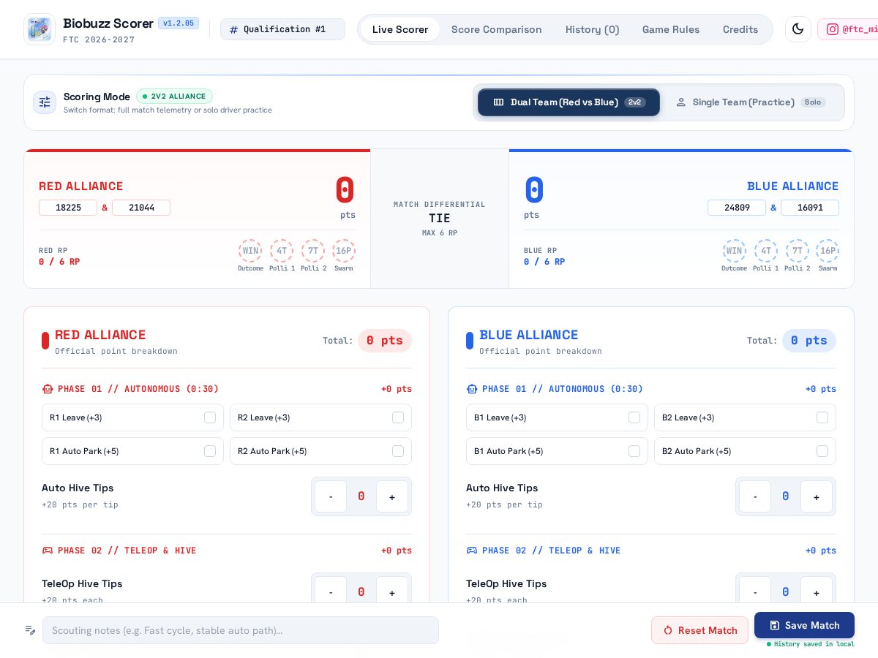This screenshot has width=878, height=658.
Task: Click the Biobuzz Scorer app logo
Action: pos(40,29)
